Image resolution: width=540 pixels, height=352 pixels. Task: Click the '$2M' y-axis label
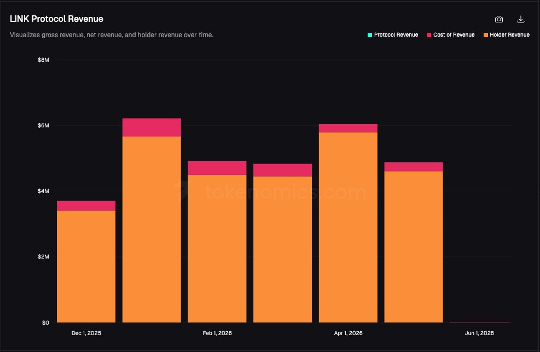coord(43,257)
